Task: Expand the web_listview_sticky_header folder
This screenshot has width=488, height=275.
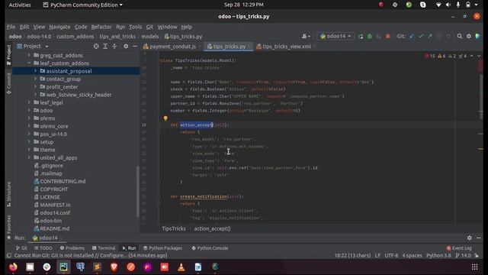Action: (35, 95)
